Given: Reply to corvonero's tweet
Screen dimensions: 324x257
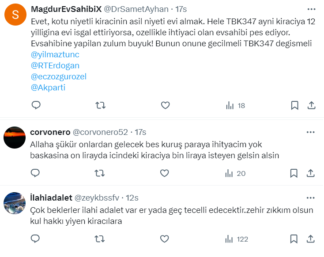Looking at the screenshot, I should [x=36, y=173].
